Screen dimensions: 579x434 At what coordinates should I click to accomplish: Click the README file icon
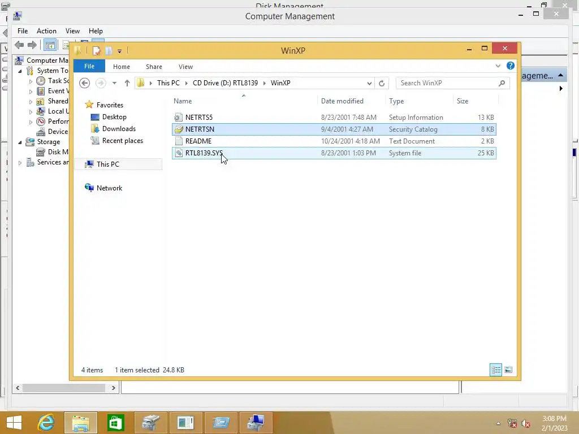click(x=178, y=141)
